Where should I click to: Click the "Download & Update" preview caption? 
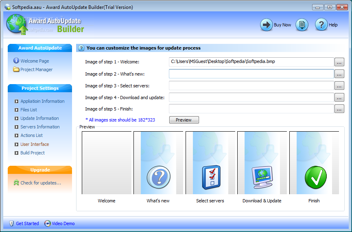click(x=262, y=201)
